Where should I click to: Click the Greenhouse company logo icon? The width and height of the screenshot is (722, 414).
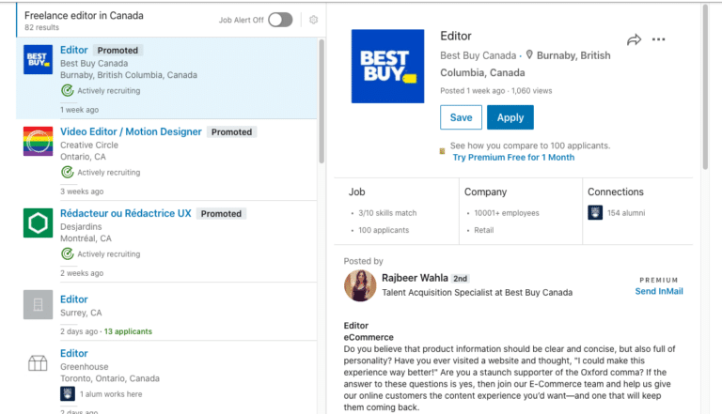(38, 363)
